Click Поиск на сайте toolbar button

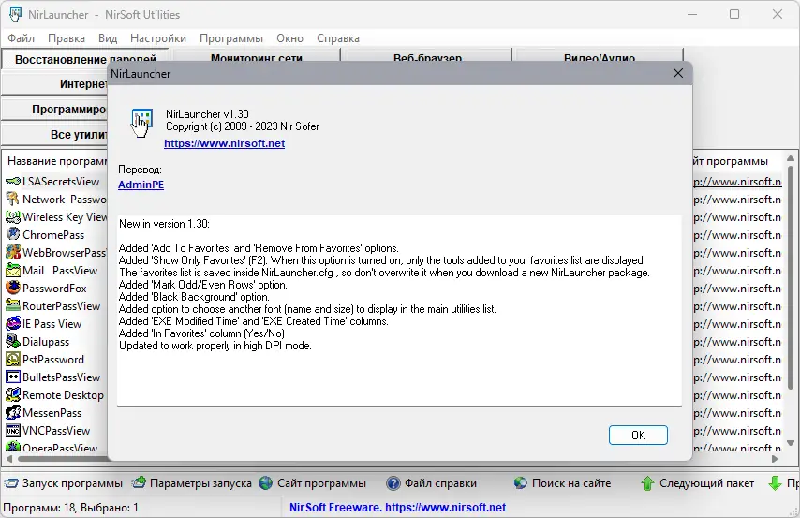pos(562,483)
